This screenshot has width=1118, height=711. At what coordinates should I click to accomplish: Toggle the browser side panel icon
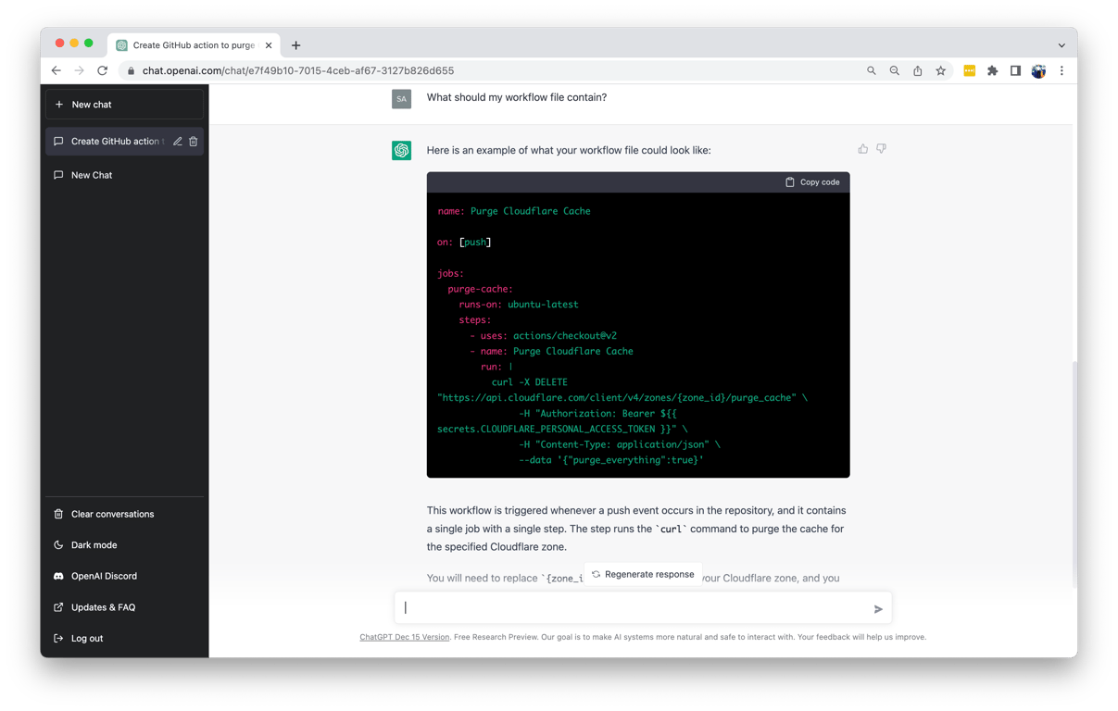click(1015, 70)
